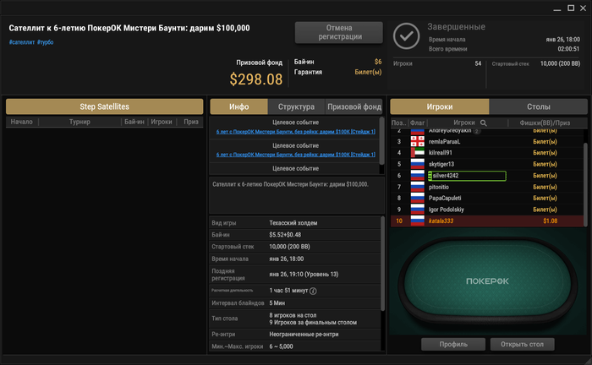Screen dimensions: 592x365
Task: Click the Georgian flag beside remlaParuaL
Action: click(x=417, y=141)
